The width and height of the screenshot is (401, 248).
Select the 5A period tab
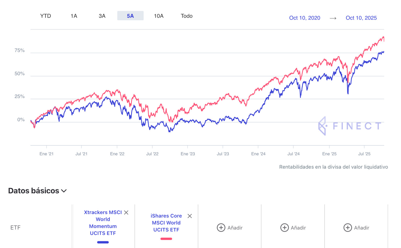tap(130, 16)
